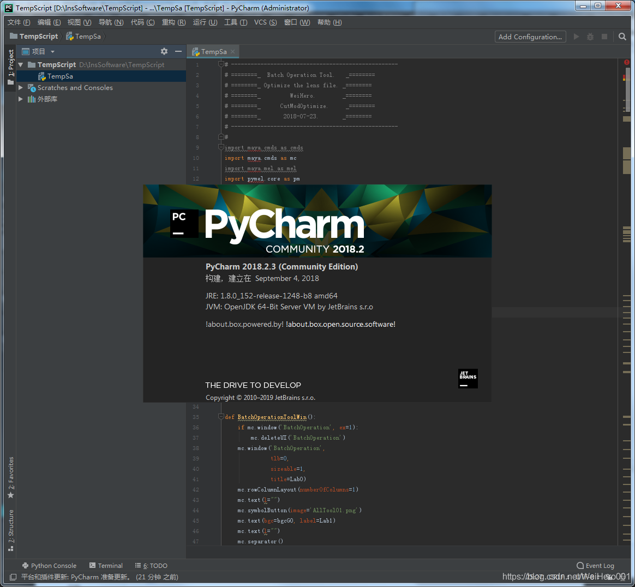Hide the Project panel with minus icon
The height and width of the screenshot is (587, 635).
[x=178, y=51]
